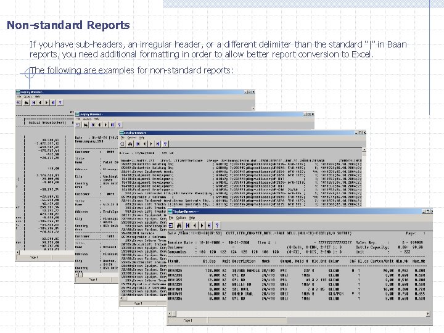Click left scroll arrow in Actual Amounts window
Viewport: 444px width, 333px height.
[18, 252]
